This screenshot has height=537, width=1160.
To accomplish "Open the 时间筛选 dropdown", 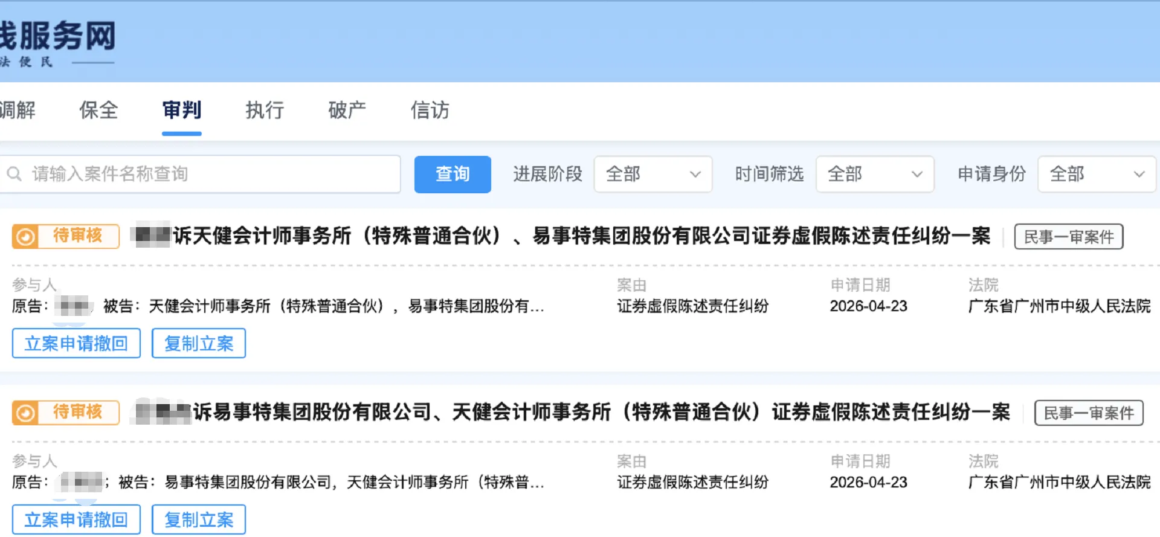I will [875, 174].
